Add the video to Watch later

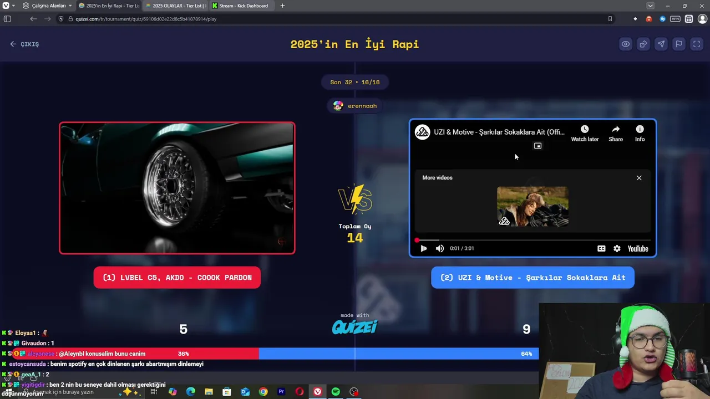585,134
